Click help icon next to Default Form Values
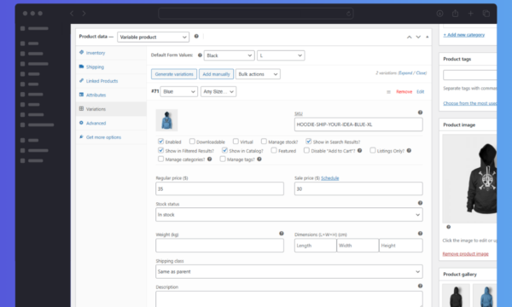Viewport: 512px width, 307px height. [x=200, y=55]
